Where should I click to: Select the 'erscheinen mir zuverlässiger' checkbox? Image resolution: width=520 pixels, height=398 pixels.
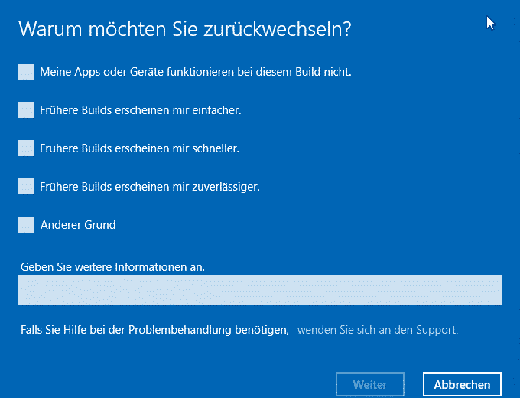(26, 186)
